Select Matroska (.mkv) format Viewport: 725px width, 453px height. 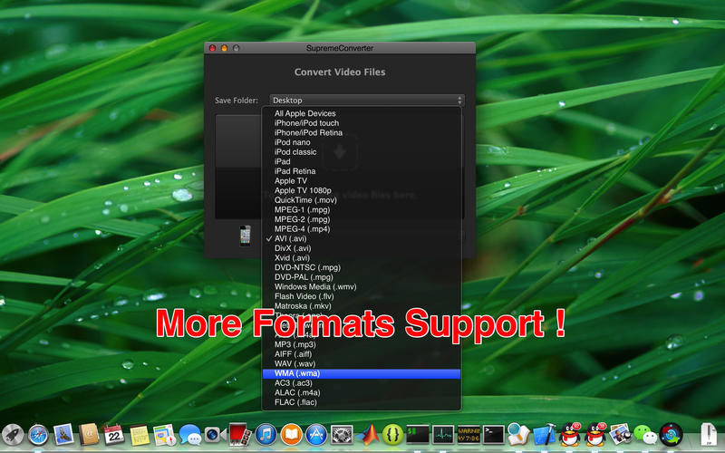362,306
